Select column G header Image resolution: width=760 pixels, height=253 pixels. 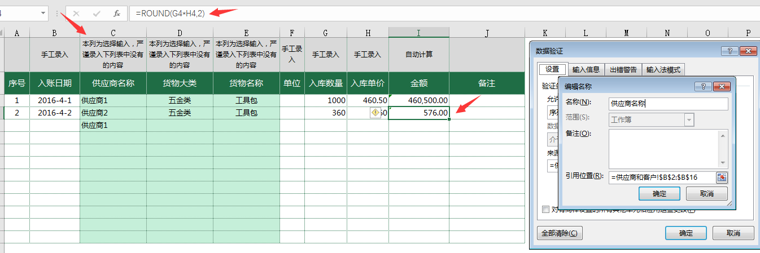[x=325, y=33]
